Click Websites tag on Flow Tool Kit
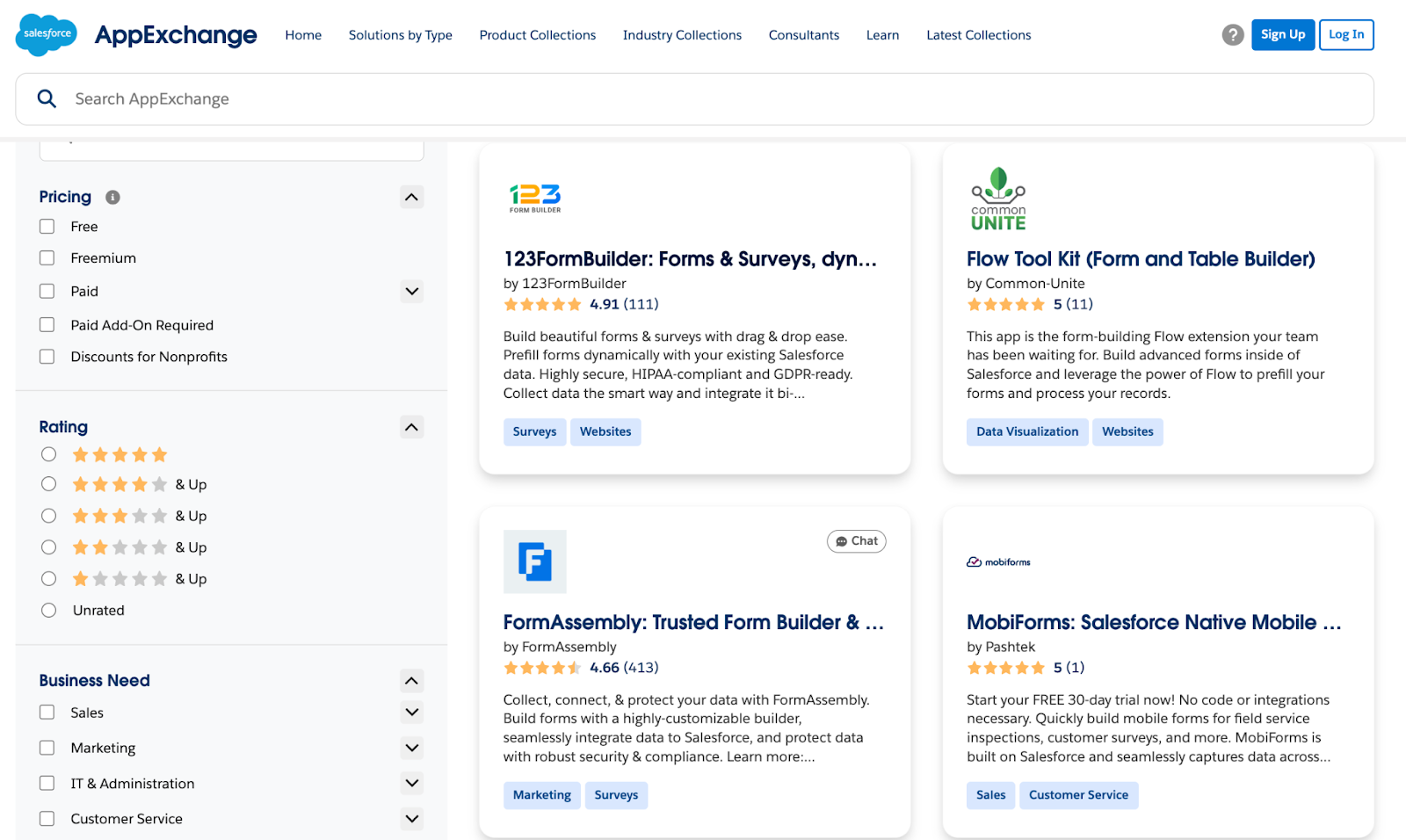 [1128, 431]
